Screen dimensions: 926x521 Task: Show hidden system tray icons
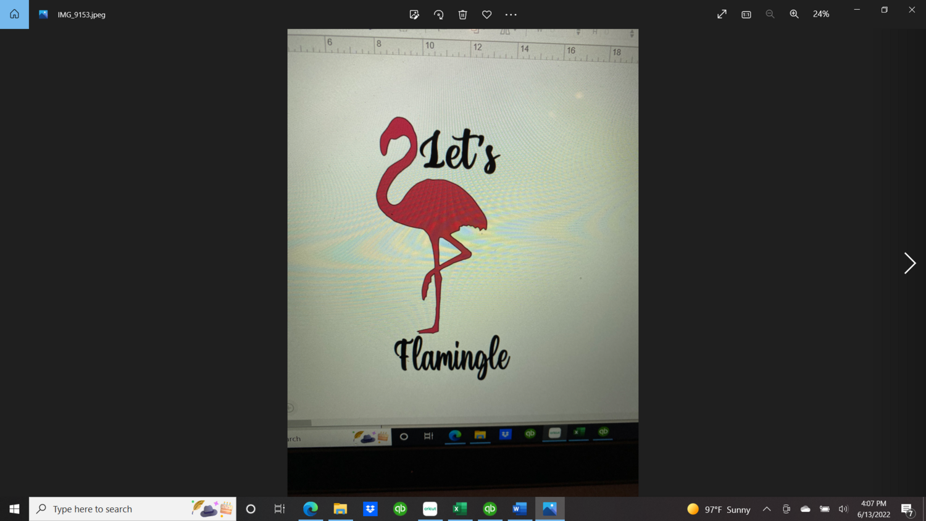point(767,509)
